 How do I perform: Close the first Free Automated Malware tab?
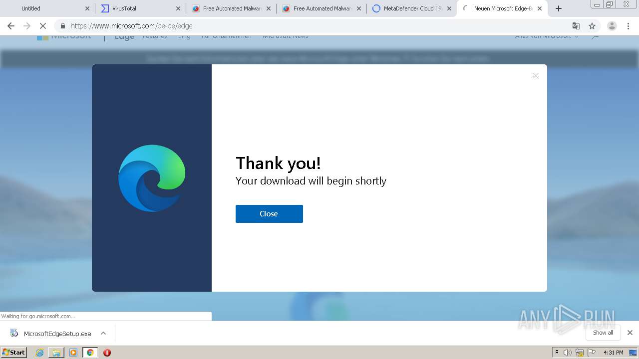point(269,8)
